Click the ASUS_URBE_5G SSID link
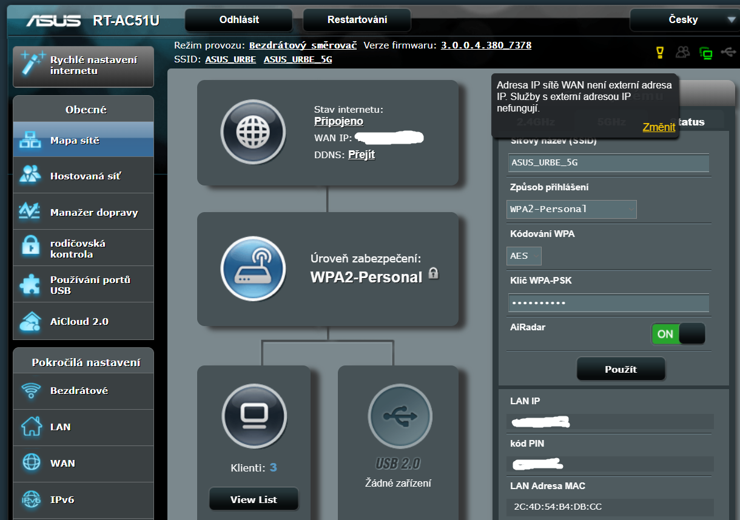The image size is (740, 520). pos(298,59)
